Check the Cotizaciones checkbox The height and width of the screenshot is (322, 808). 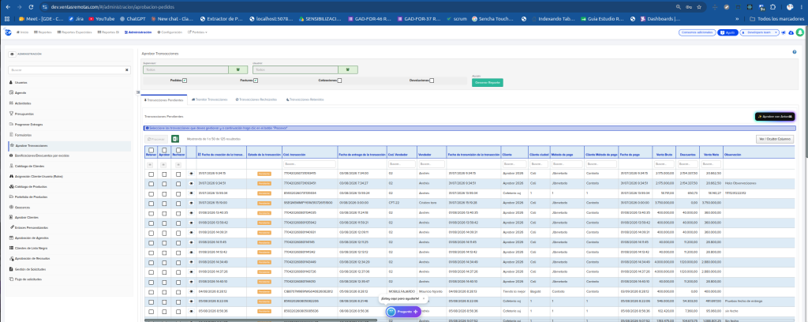click(x=339, y=80)
